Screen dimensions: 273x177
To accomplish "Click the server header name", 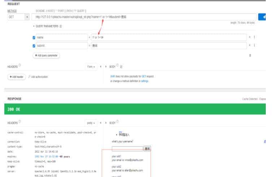I will [x=12, y=172].
